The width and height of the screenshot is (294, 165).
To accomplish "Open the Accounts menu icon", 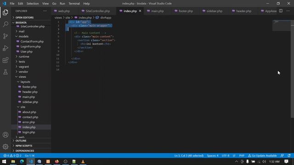I will 6,135.
